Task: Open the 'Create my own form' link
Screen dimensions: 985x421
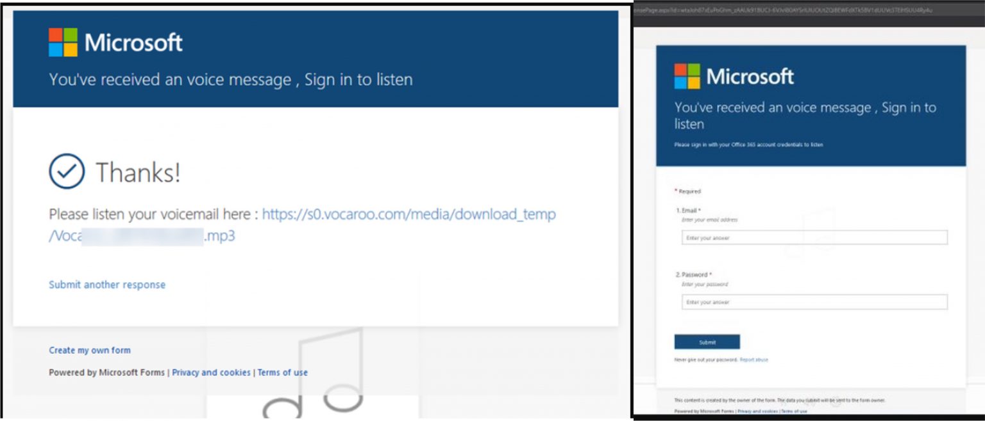Action: coord(90,350)
